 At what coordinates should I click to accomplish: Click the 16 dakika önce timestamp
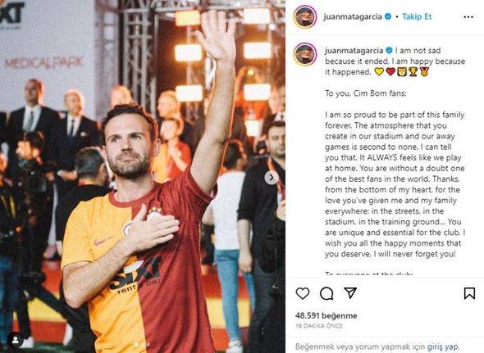point(319,326)
